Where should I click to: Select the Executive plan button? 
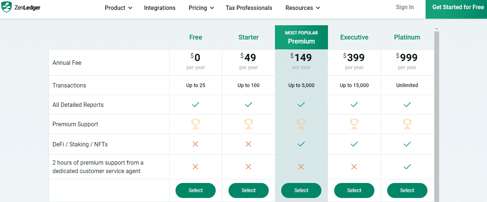(354, 190)
